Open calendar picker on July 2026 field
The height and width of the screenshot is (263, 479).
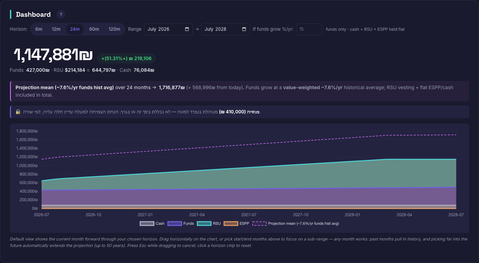187,29
